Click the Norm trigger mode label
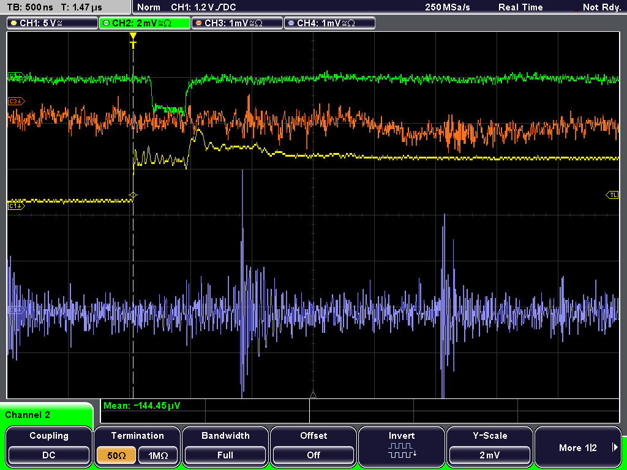The width and height of the screenshot is (627, 470). [x=149, y=7]
